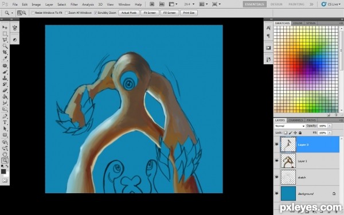Enable Resize Windows To Fit checkbox
The image size is (344, 215).
[x=33, y=13]
